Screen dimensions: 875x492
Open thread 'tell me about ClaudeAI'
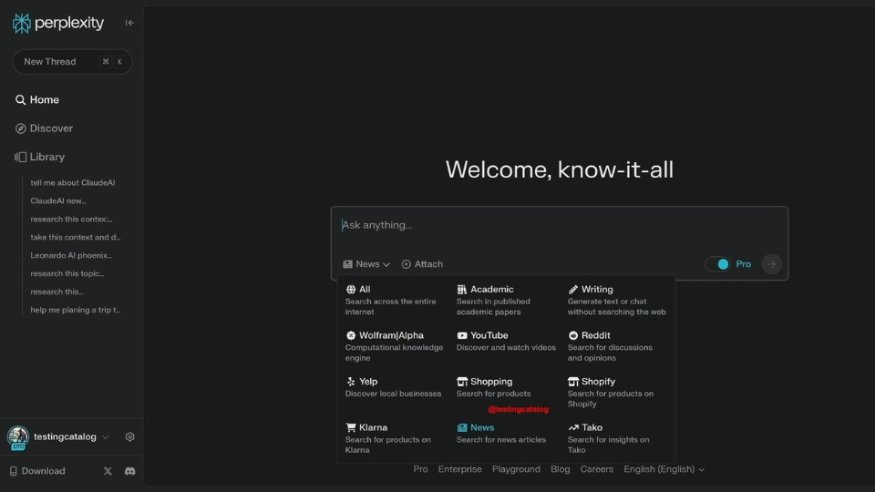[73, 182]
